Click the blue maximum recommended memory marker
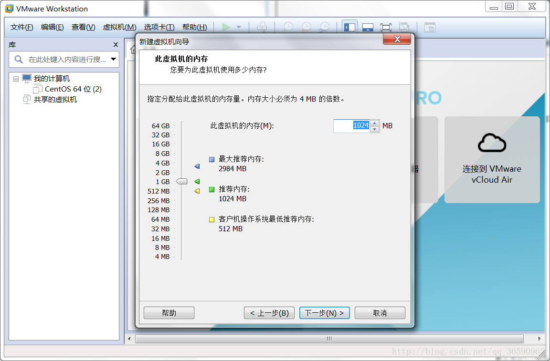The height and width of the screenshot is (361, 550). (197, 166)
